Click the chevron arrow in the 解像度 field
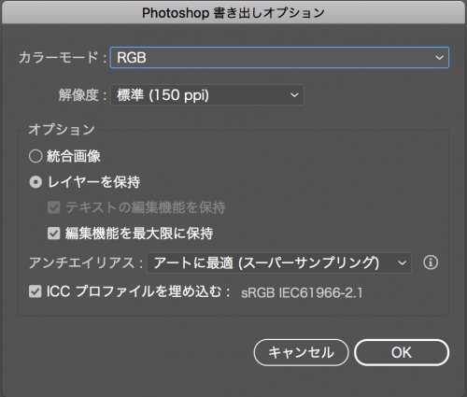This screenshot has height=397, width=467. click(x=294, y=95)
